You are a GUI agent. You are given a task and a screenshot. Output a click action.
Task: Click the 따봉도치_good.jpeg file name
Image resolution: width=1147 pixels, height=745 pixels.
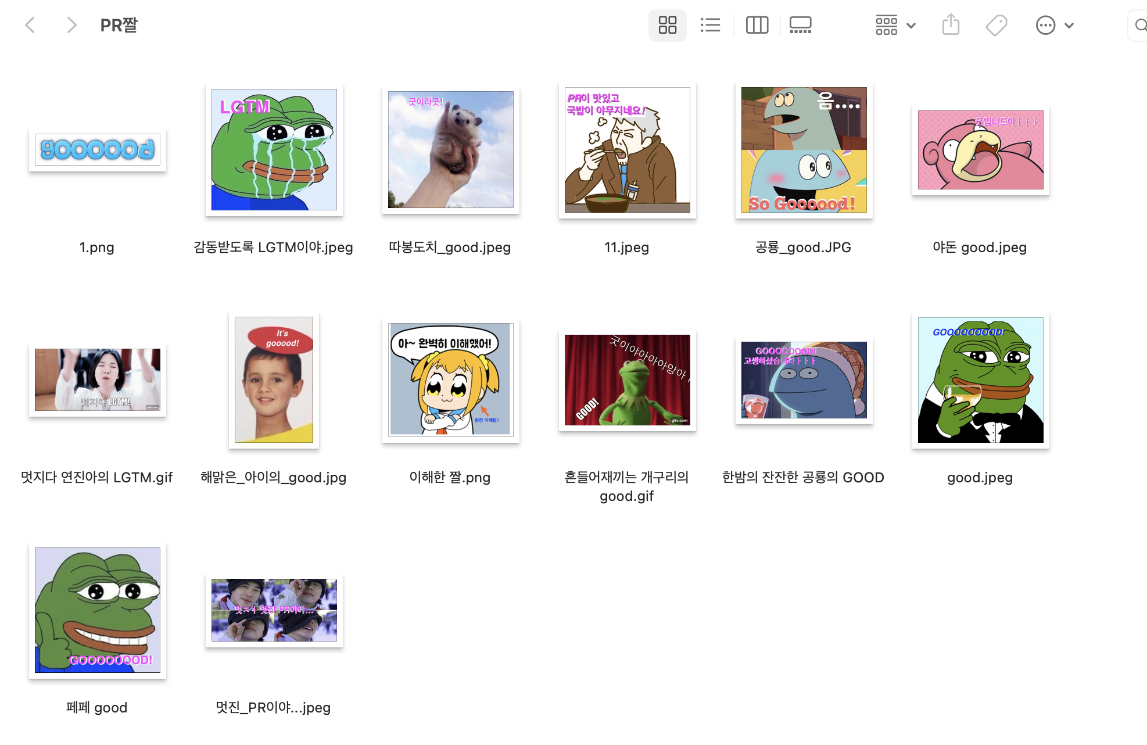450,248
